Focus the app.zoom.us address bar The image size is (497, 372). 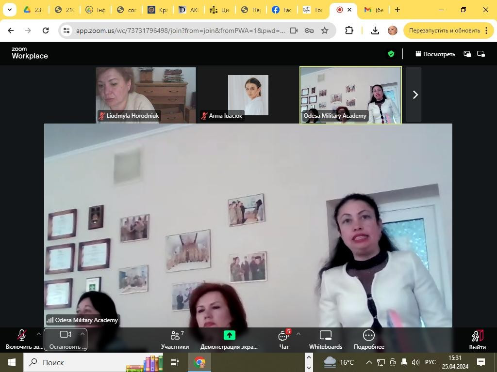(x=181, y=31)
